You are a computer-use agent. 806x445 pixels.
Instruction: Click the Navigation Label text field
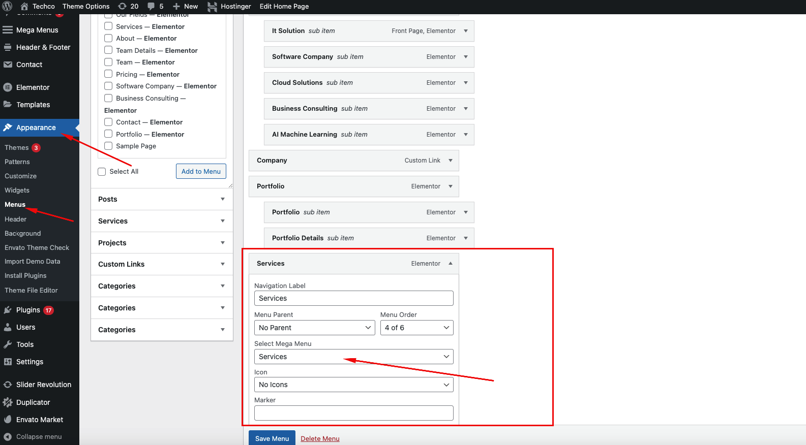(x=353, y=298)
